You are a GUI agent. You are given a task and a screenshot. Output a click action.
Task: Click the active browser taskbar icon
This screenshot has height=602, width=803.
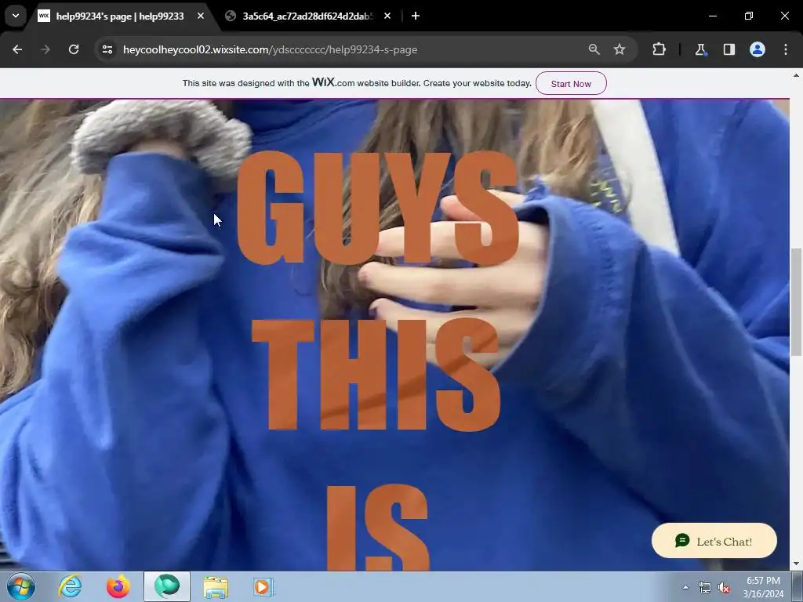[x=167, y=586]
